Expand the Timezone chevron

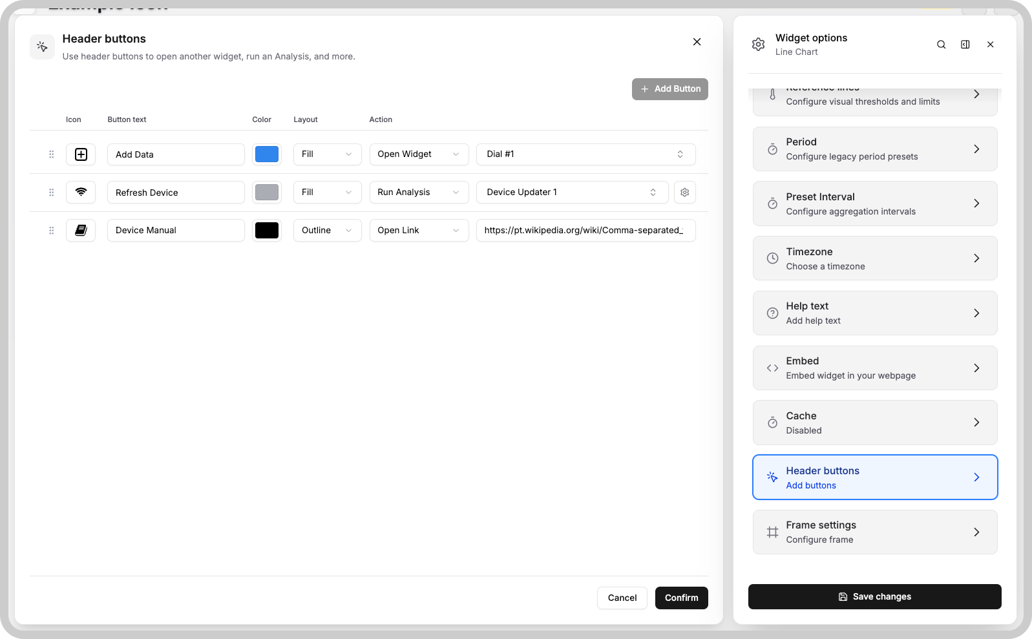pyautogui.click(x=976, y=258)
